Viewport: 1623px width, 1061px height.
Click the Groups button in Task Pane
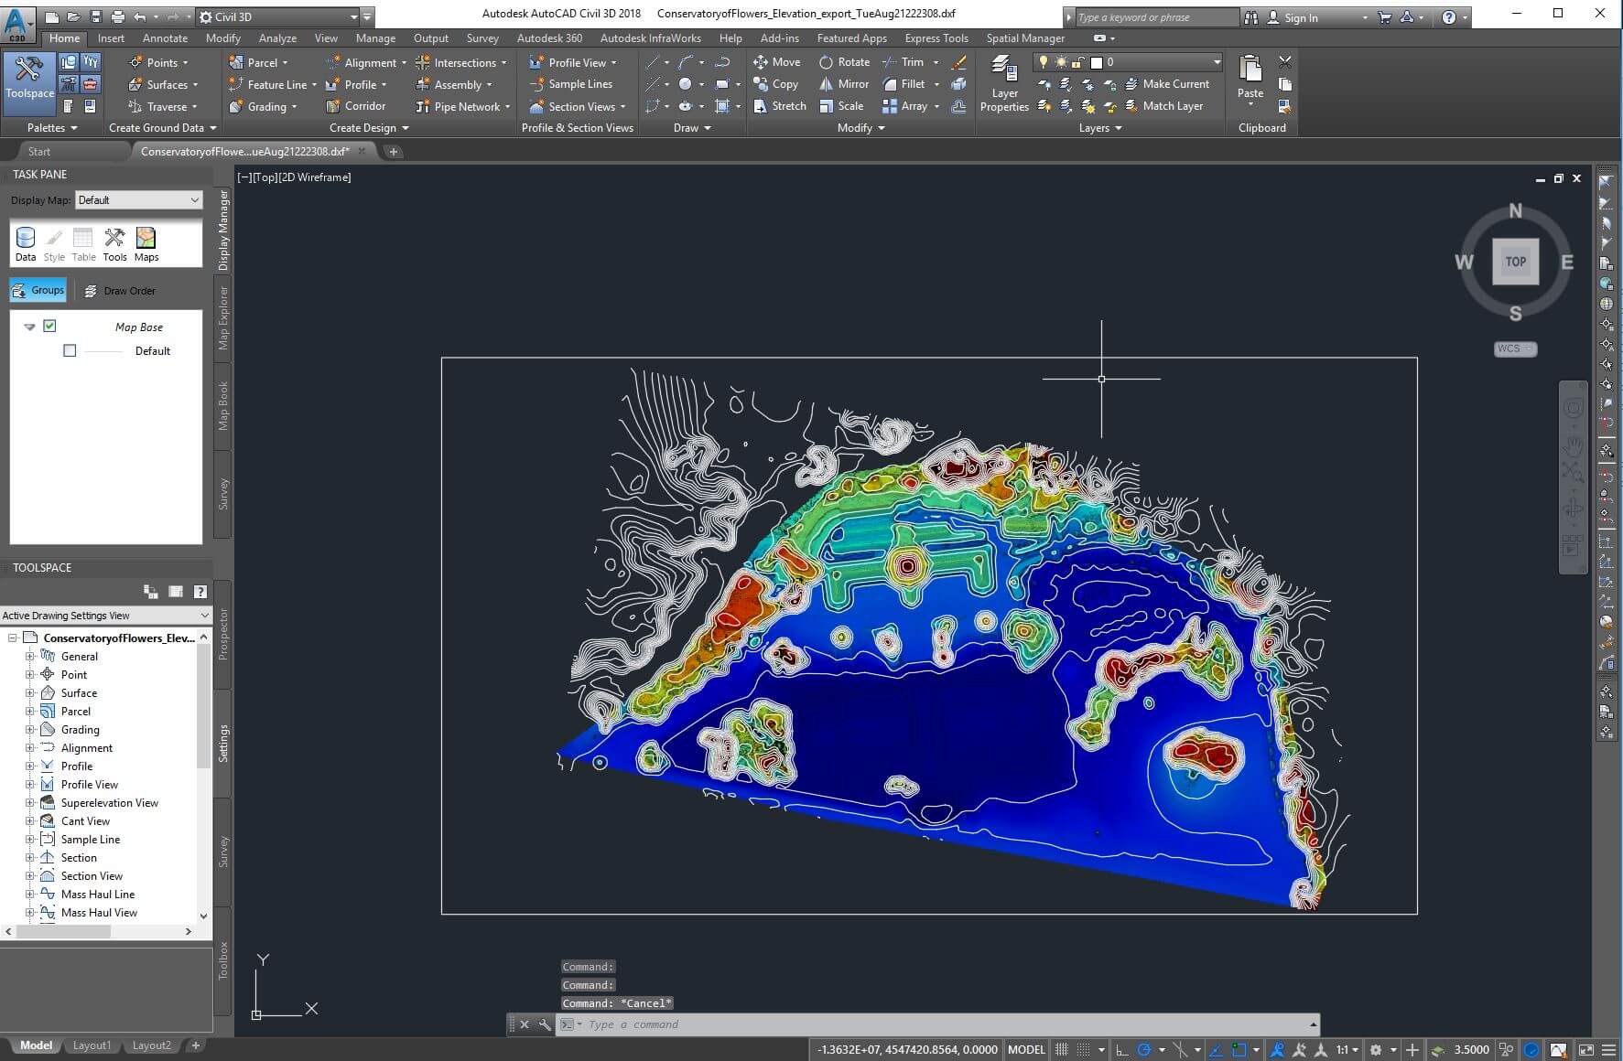point(38,290)
